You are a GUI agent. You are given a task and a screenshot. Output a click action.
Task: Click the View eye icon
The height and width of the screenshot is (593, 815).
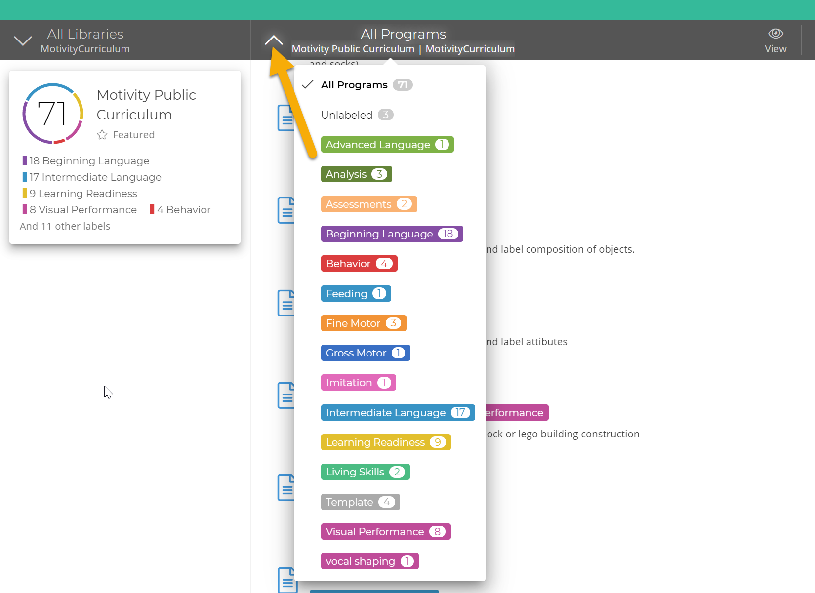point(775,34)
